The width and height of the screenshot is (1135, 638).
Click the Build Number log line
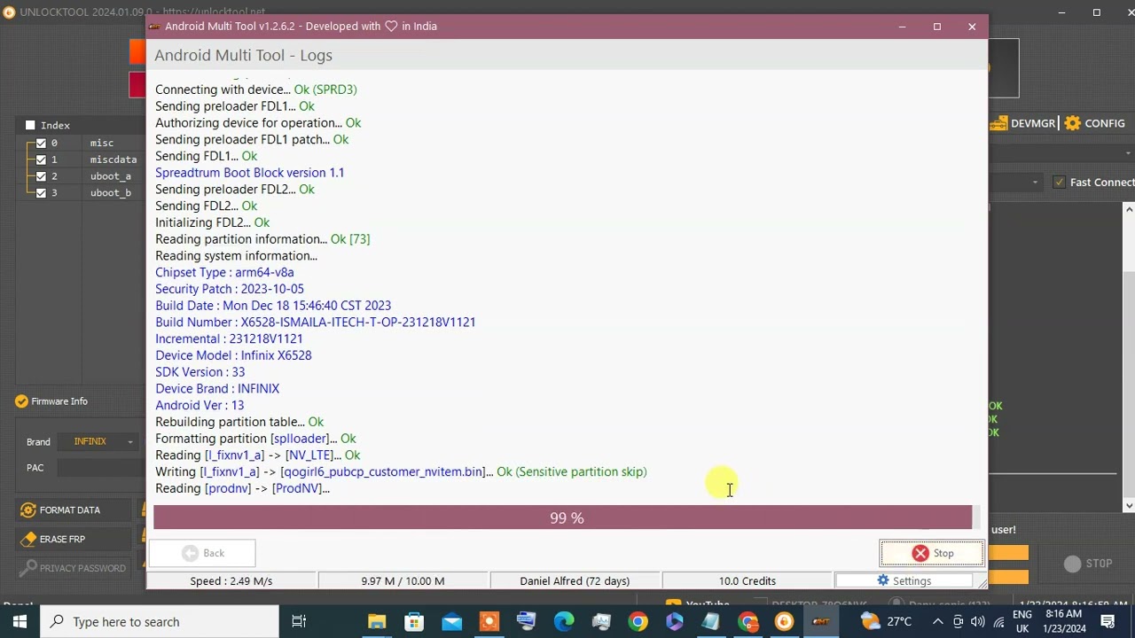[316, 323]
